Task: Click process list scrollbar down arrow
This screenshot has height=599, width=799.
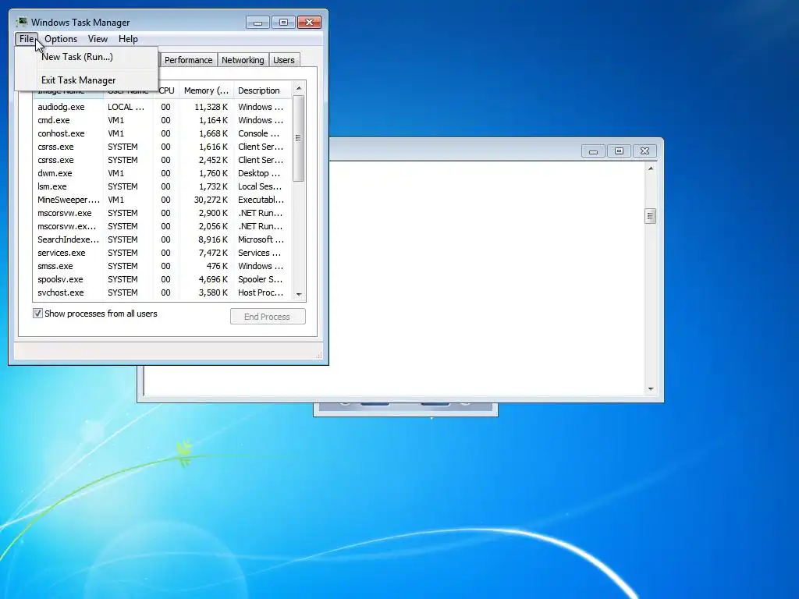Action: (x=299, y=294)
